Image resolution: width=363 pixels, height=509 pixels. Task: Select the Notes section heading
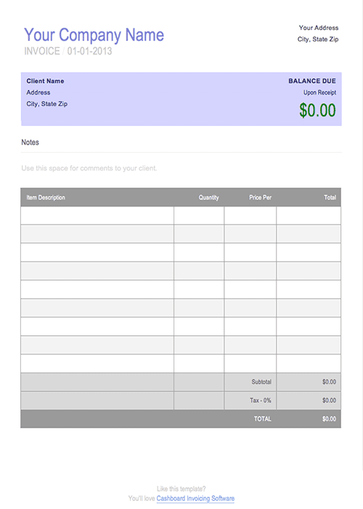coord(30,143)
